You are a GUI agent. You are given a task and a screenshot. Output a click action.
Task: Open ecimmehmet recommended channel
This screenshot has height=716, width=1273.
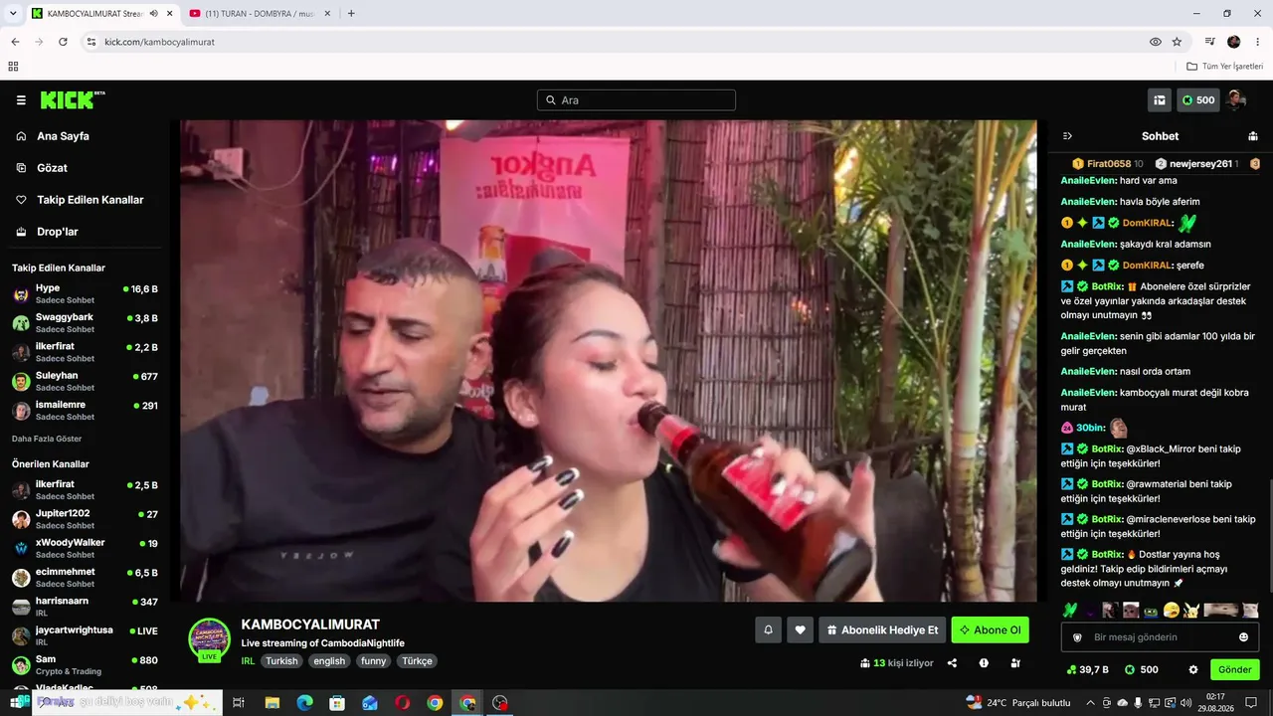[85, 578]
